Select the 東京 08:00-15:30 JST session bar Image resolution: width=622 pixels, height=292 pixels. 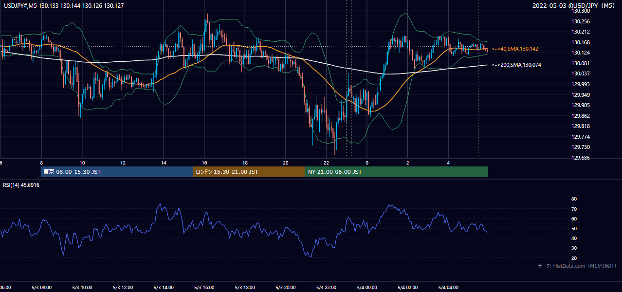pyautogui.click(x=117, y=172)
